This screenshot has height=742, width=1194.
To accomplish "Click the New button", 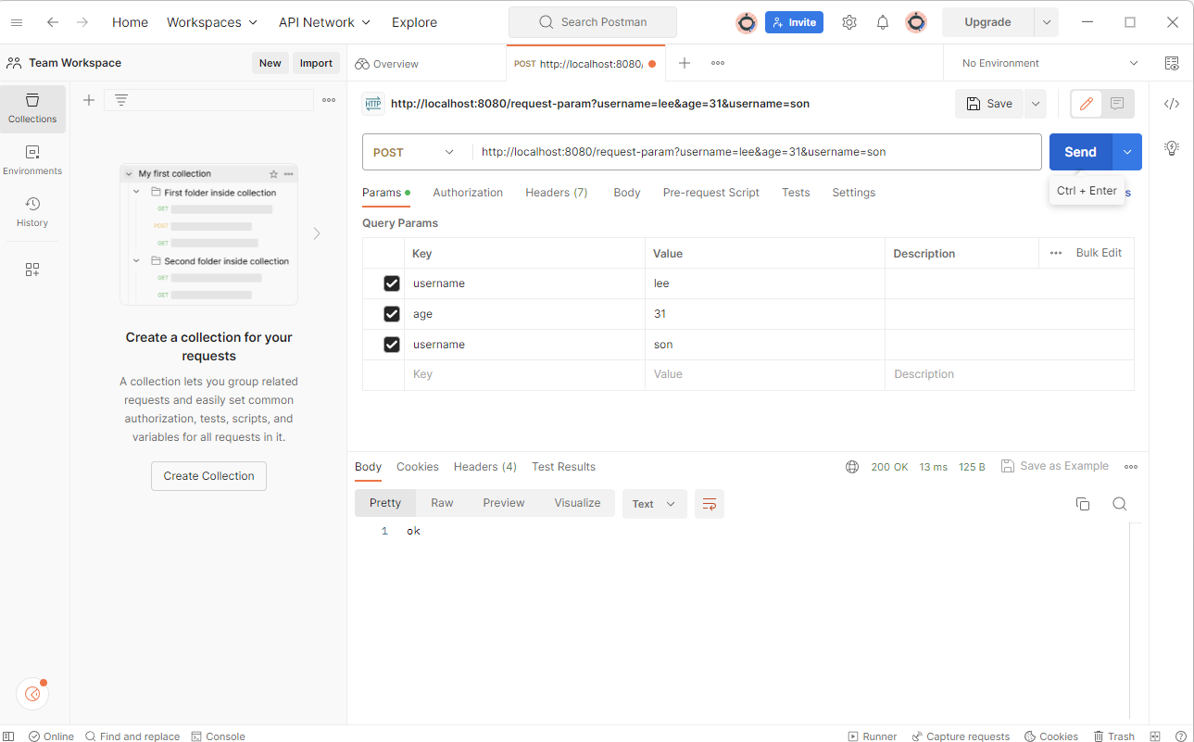I will pyautogui.click(x=270, y=63).
